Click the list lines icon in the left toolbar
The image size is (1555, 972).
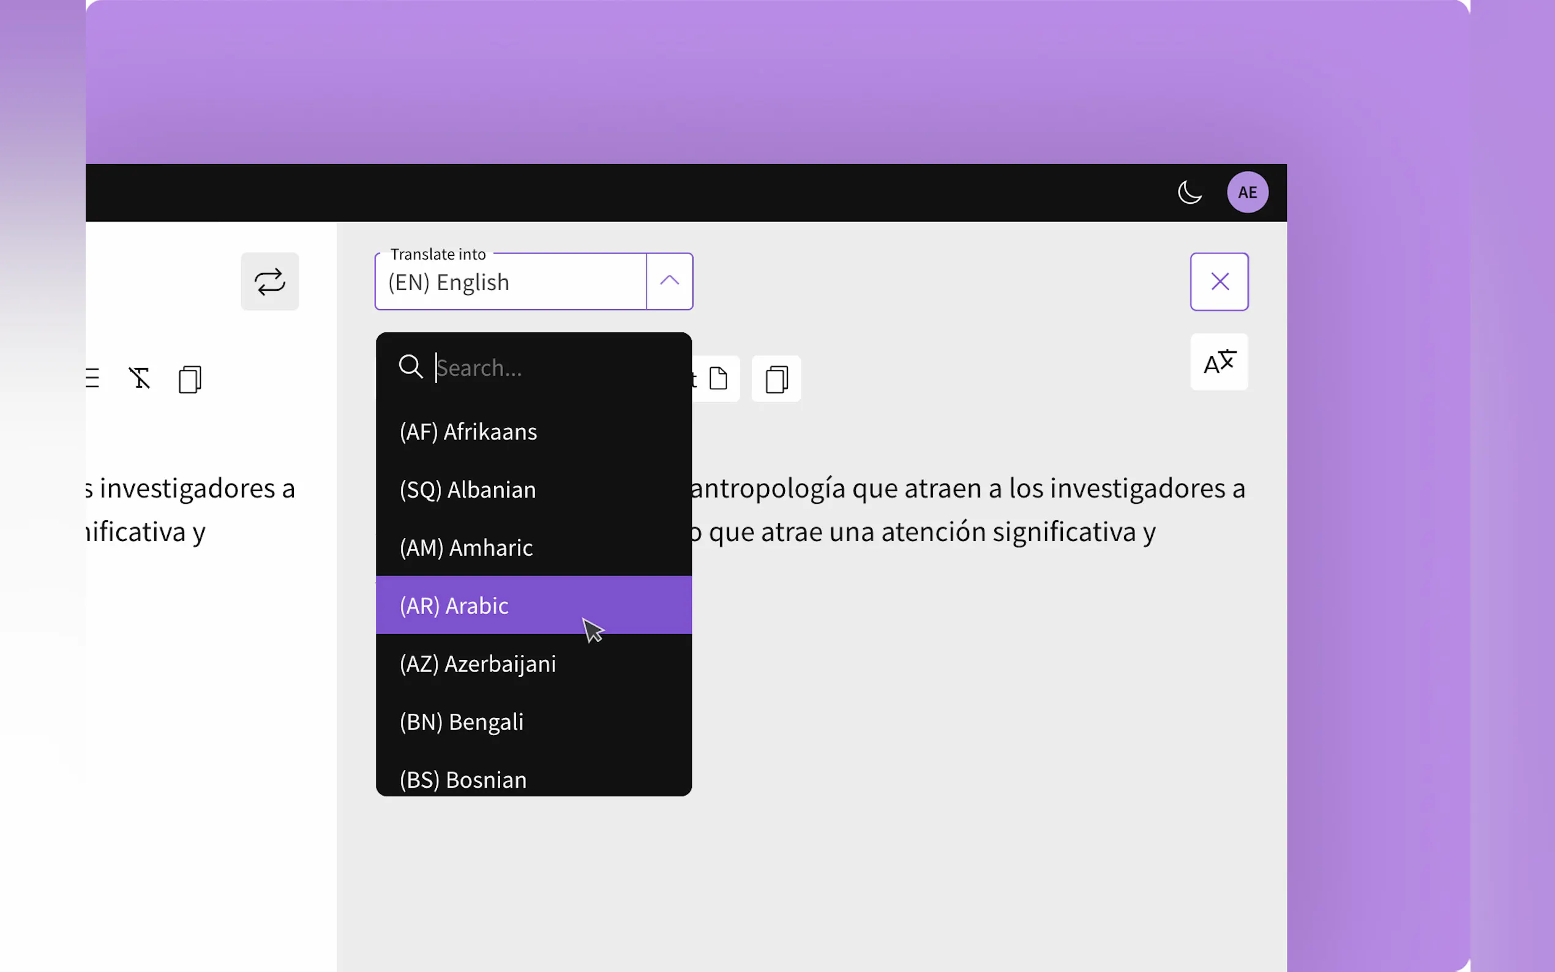92,378
